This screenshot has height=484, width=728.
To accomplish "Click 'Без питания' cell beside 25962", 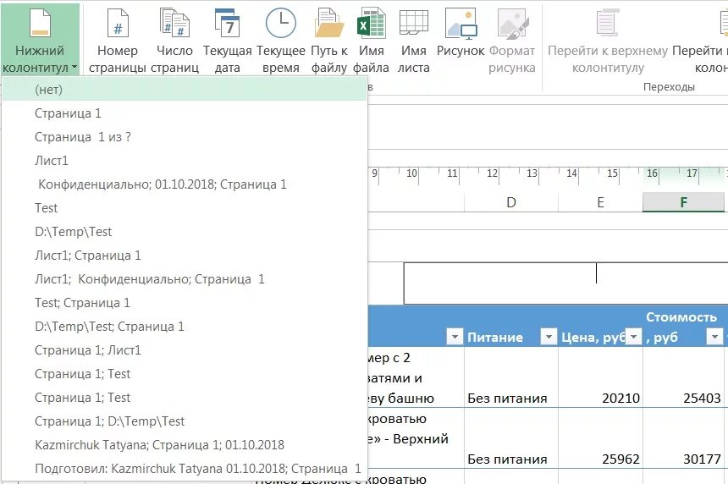I will 511,438.
